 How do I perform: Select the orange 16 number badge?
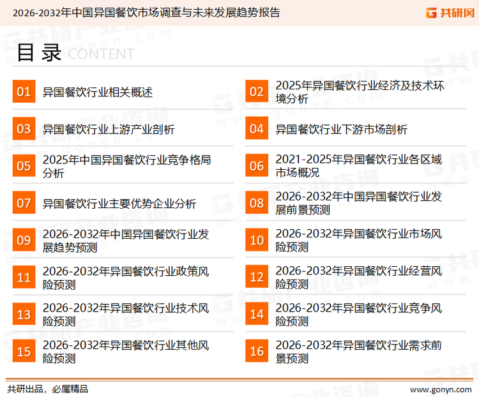[257, 351]
